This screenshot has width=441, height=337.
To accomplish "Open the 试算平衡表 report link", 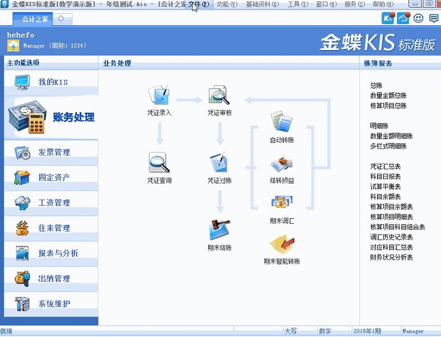I will pyautogui.click(x=385, y=186).
